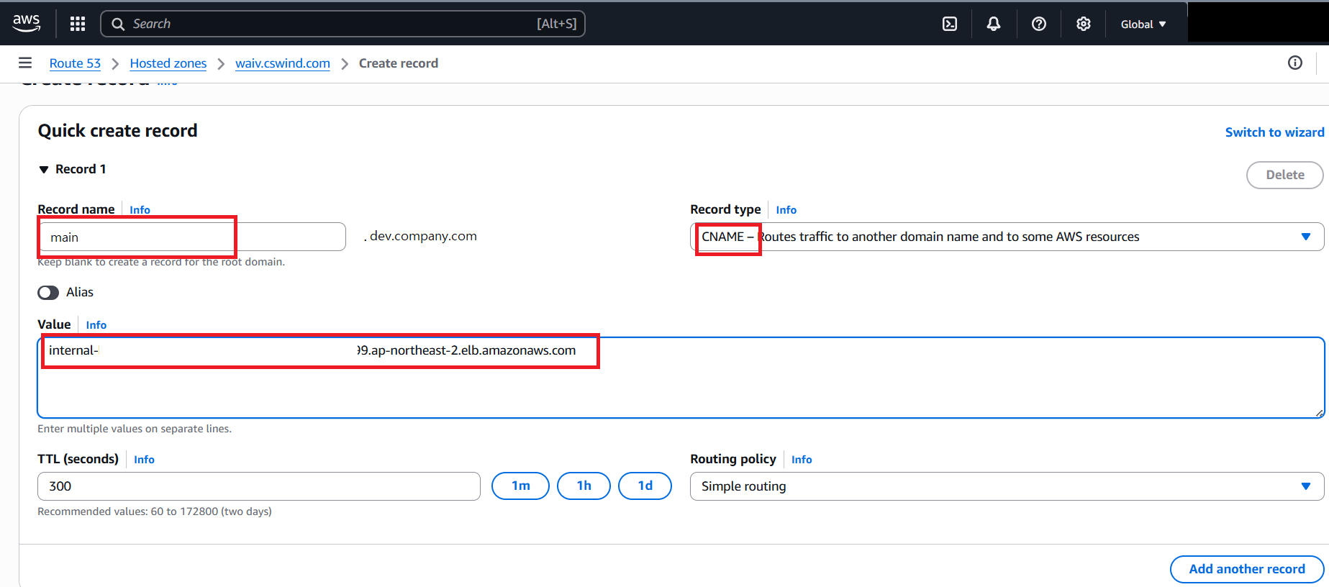This screenshot has height=587, width=1329.
Task: Open the info panel circle icon
Action: [1294, 63]
